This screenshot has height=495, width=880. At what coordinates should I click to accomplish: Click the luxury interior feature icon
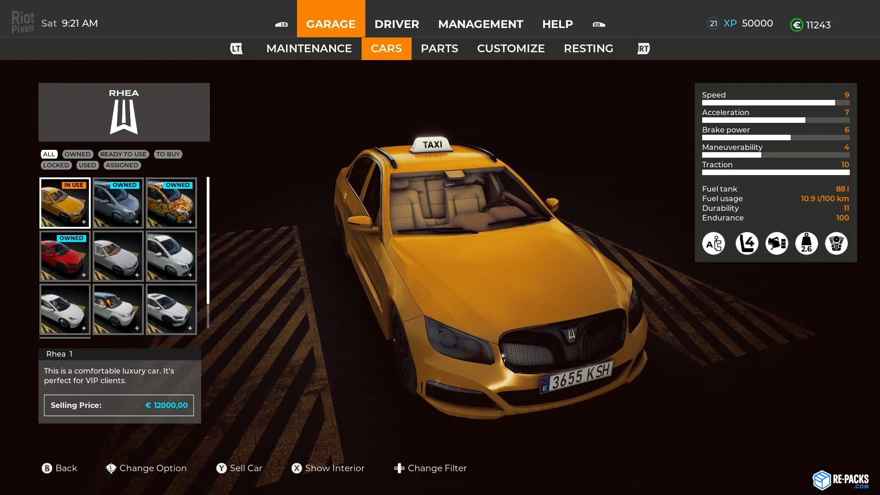click(776, 243)
